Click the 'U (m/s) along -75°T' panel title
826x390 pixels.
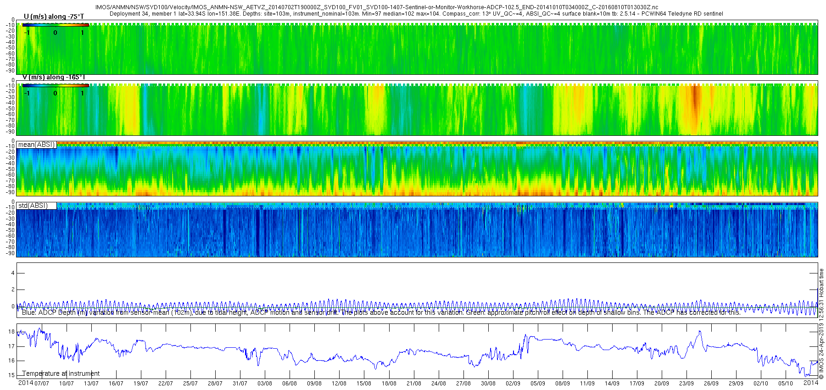(54, 17)
